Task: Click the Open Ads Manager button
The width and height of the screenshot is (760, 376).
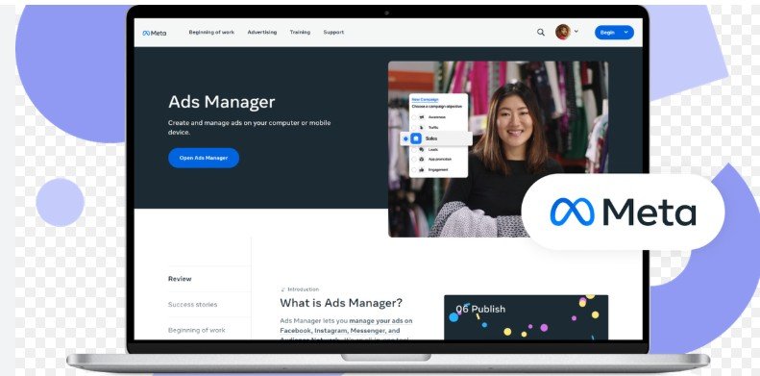Action: (x=204, y=158)
